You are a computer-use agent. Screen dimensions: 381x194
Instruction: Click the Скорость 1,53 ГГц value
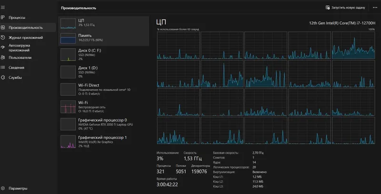[x=193, y=159]
